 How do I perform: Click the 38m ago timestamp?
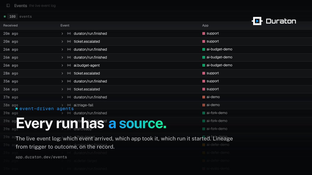[11, 105]
